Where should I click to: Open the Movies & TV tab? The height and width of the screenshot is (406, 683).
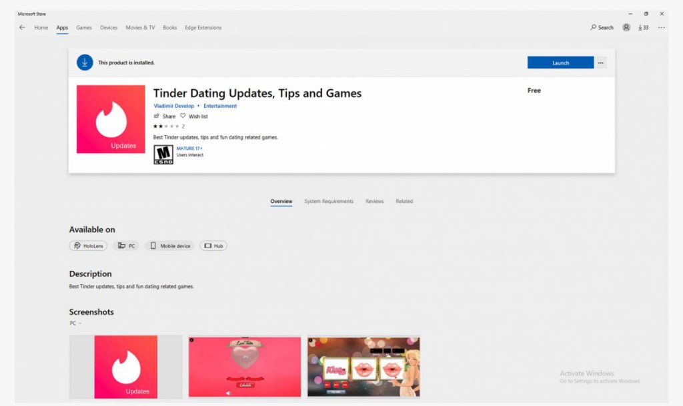tap(140, 27)
